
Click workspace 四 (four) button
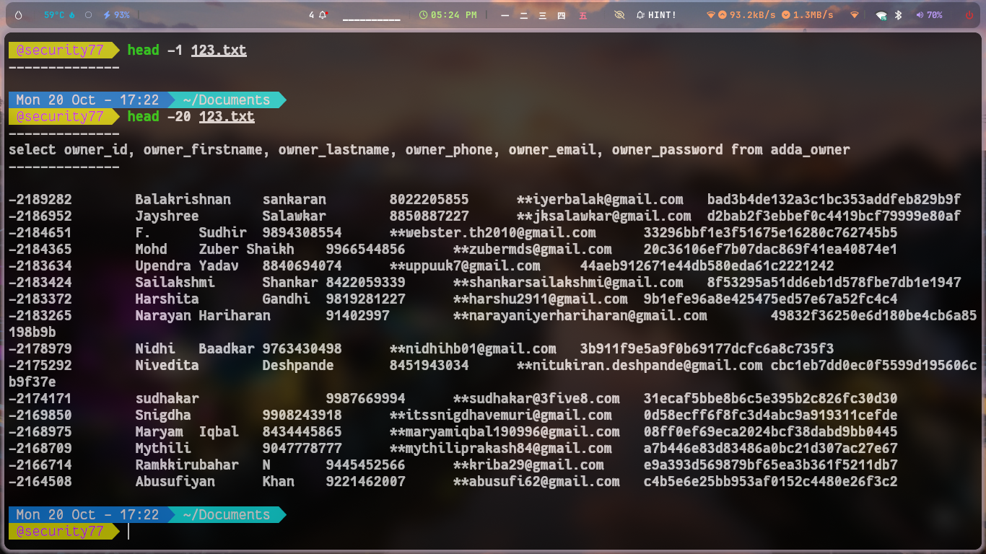pos(562,14)
